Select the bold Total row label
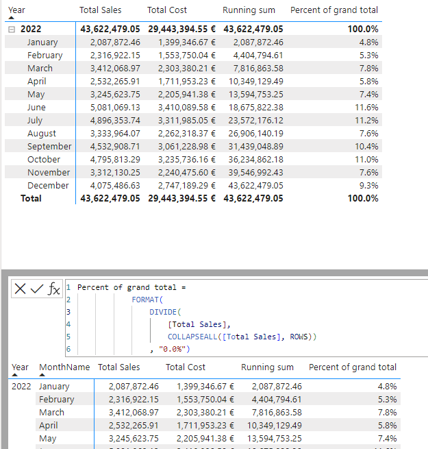The image size is (428, 449). [x=31, y=199]
